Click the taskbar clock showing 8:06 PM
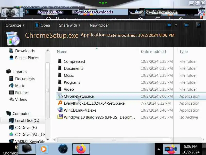Viewport: 206px width, 155px height. [x=191, y=149]
